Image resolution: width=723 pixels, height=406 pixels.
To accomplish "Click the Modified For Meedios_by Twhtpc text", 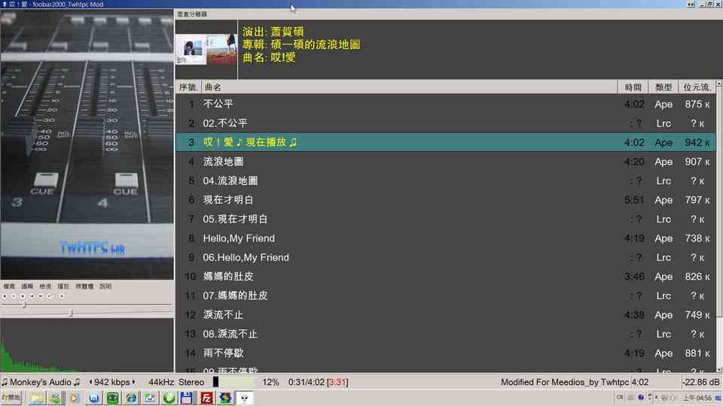I will click(x=565, y=382).
